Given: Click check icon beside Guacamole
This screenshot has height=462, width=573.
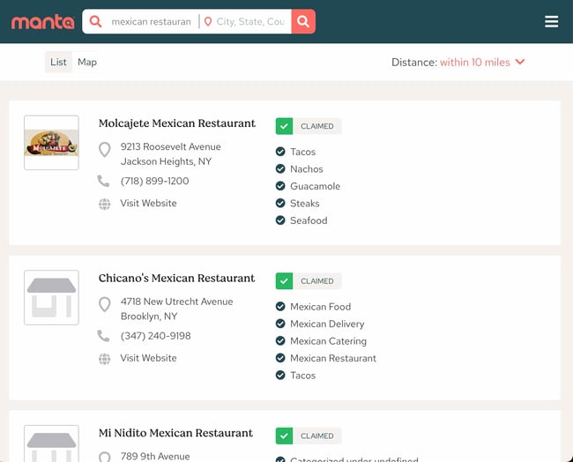Looking at the screenshot, I should [280, 186].
